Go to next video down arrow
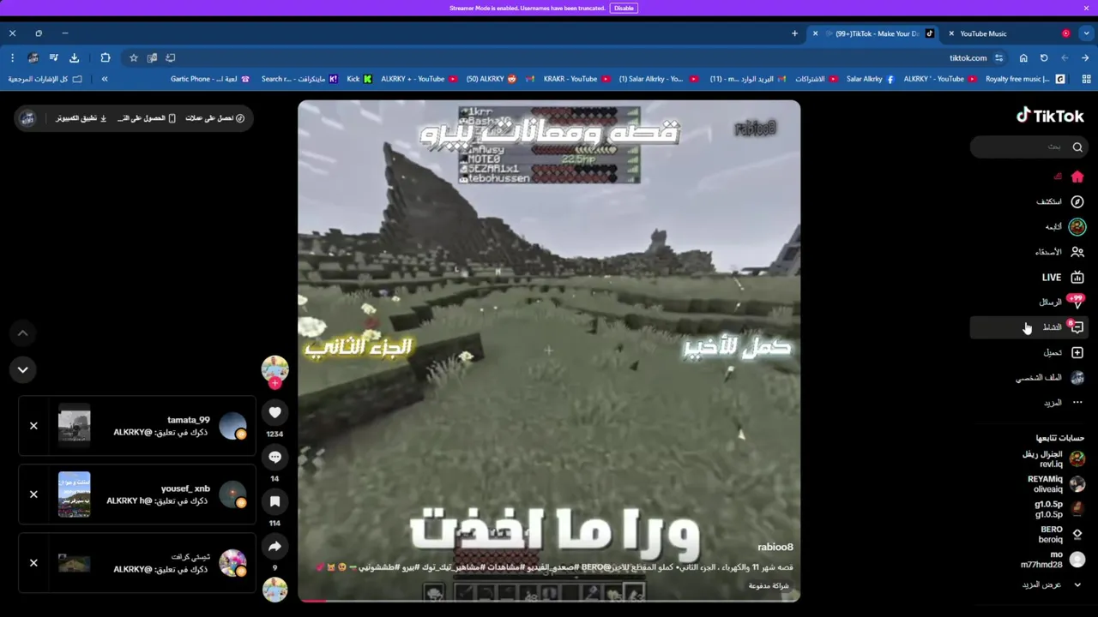 [23, 369]
